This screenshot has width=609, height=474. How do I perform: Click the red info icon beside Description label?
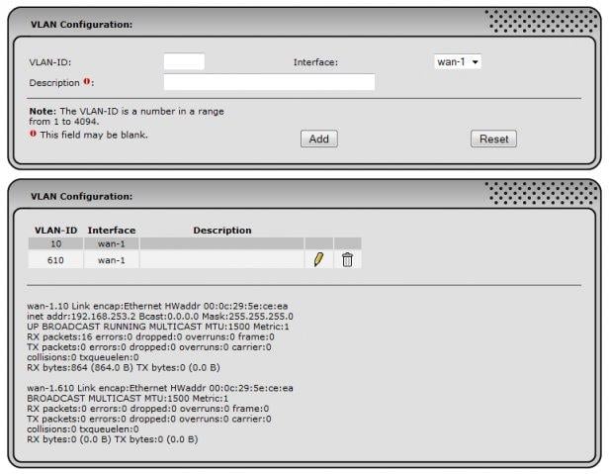[87, 82]
